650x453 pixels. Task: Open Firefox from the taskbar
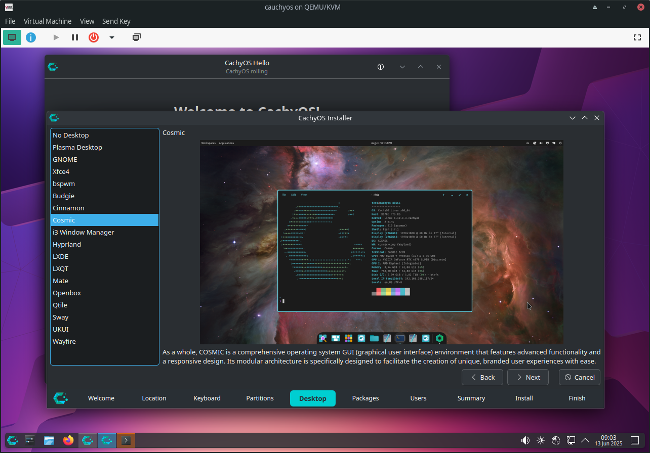pyautogui.click(x=68, y=440)
